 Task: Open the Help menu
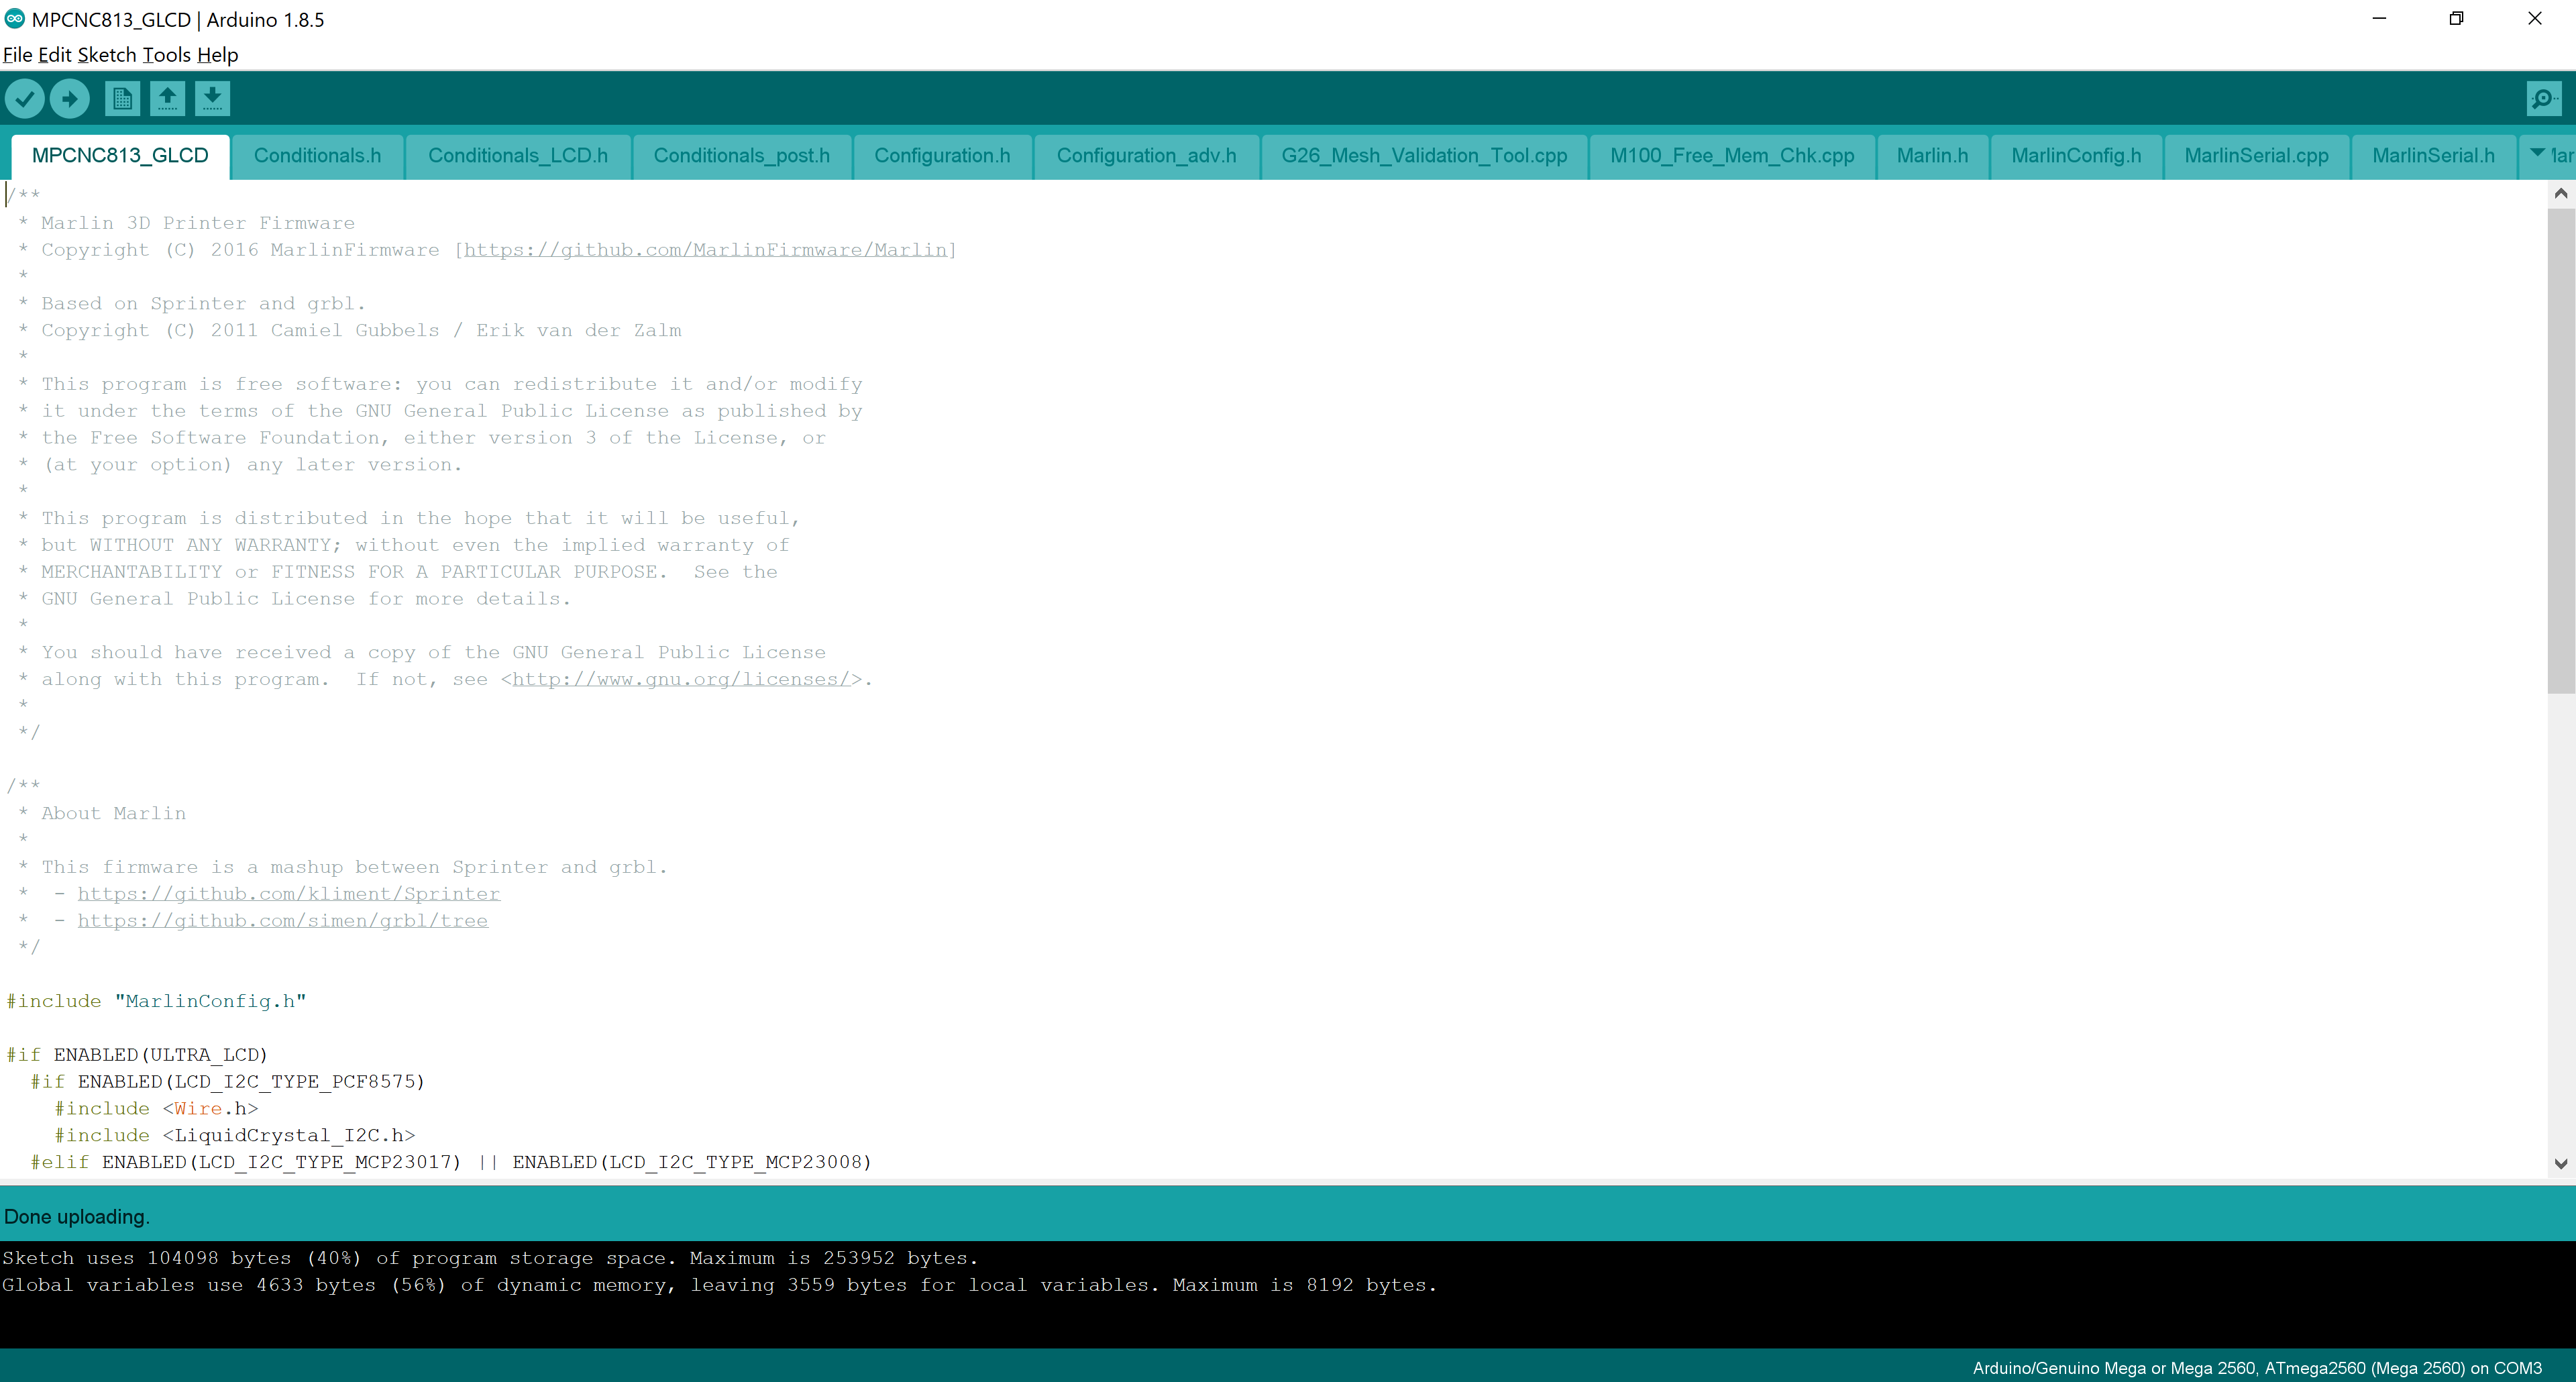[217, 55]
